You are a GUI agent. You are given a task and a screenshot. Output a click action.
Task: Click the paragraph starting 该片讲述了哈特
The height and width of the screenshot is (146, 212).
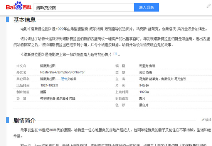coord(112,42)
